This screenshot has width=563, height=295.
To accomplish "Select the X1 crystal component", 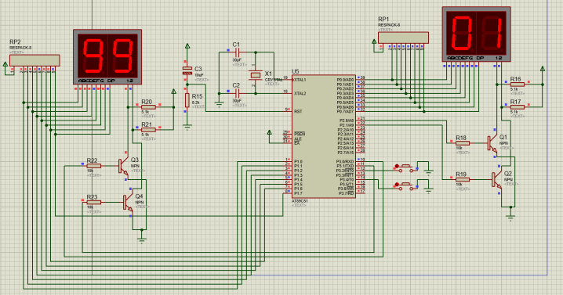I will click(256, 75).
